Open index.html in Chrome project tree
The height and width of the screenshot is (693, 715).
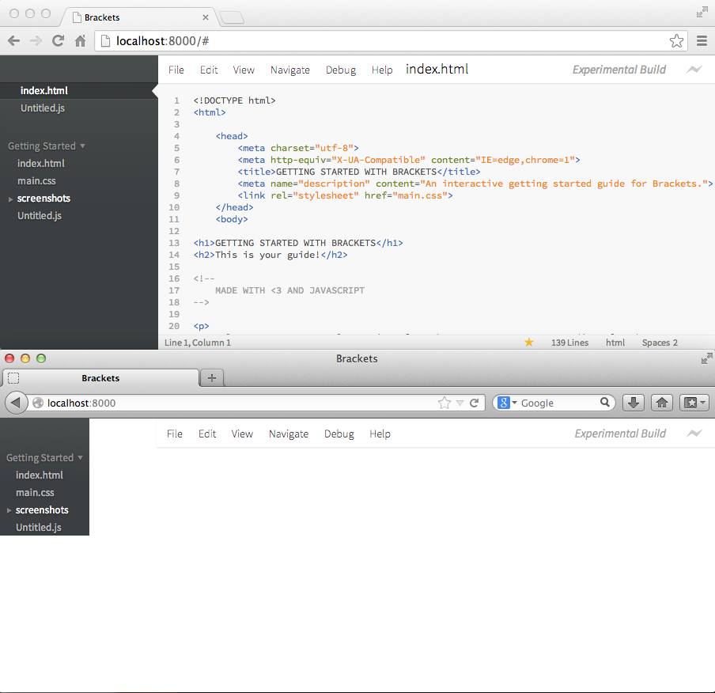tap(41, 163)
